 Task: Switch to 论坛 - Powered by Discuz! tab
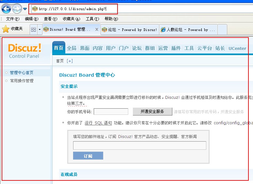pyautogui.click(x=130, y=29)
